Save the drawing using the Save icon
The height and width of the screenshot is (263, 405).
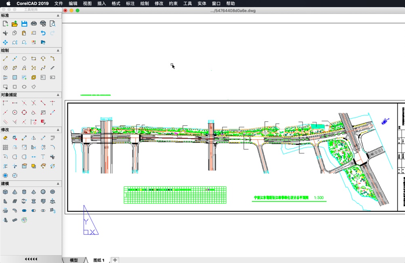coord(23,23)
